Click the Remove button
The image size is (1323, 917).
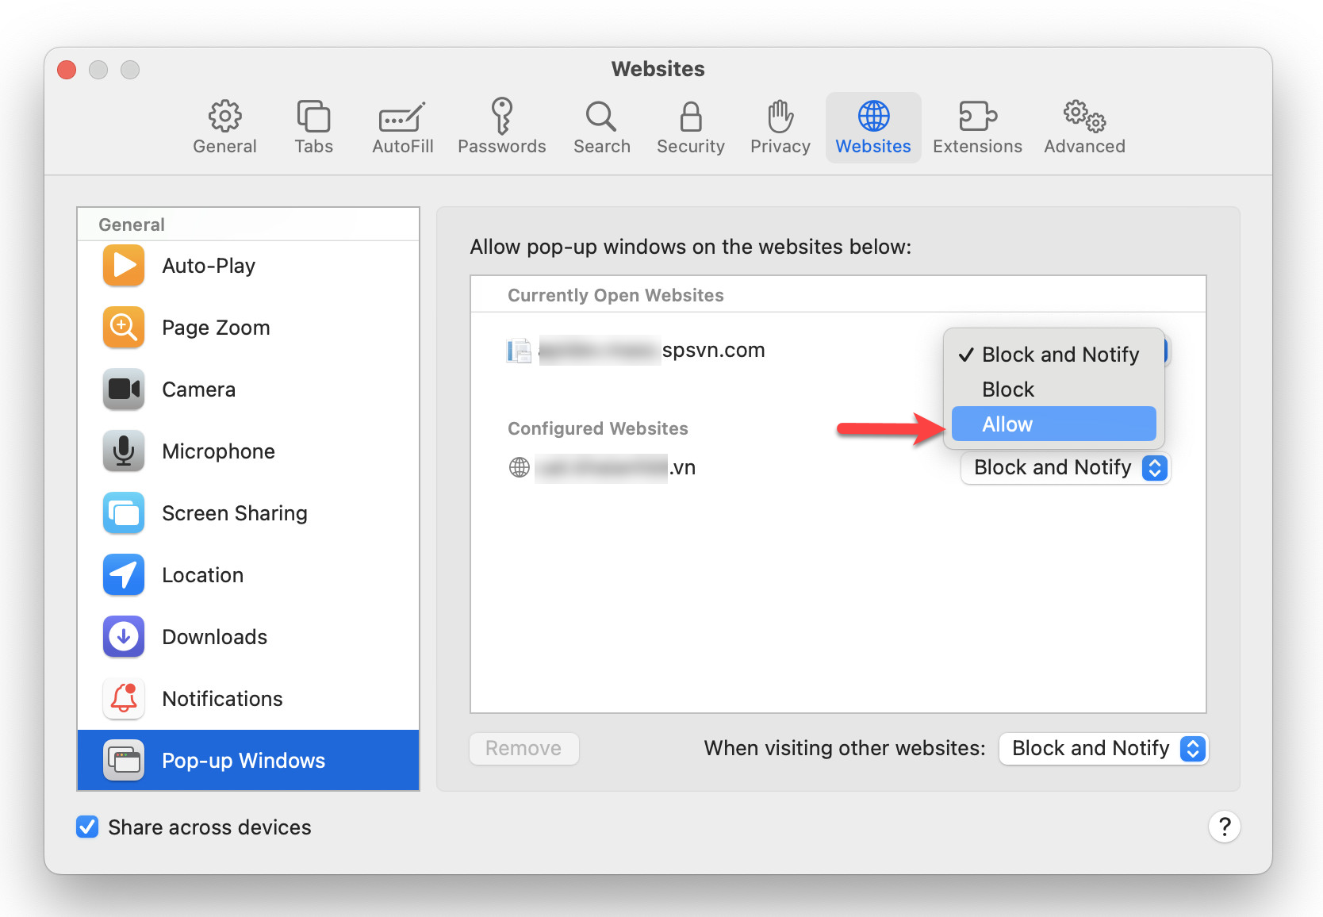tap(523, 749)
